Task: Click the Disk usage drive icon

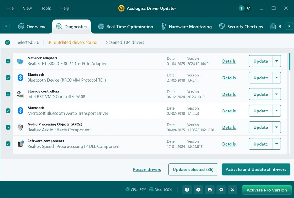Action: [151, 189]
